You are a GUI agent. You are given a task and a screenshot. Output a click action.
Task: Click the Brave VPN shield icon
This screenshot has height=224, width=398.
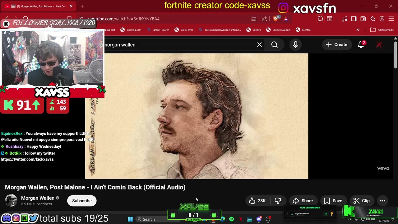pos(382,19)
